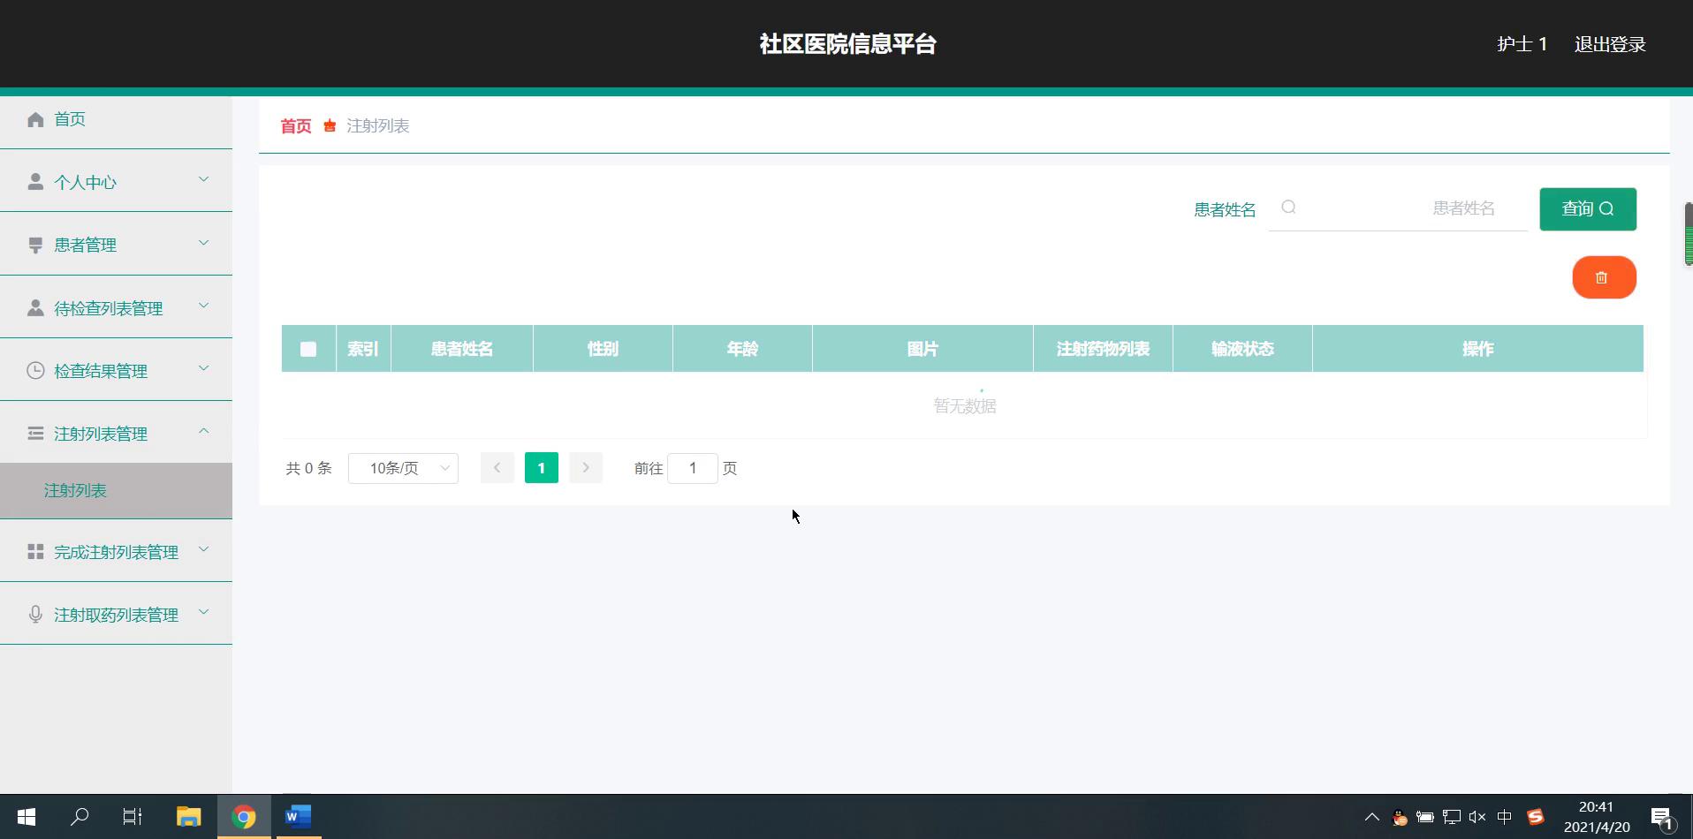Click the microphone icon beside 注射取药列表管理
The height and width of the screenshot is (839, 1693).
tap(35, 615)
